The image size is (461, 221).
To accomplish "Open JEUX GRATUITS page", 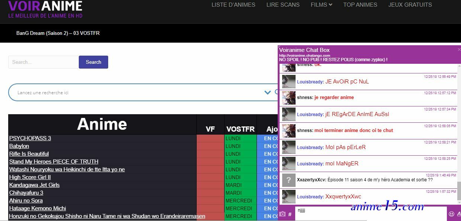I will [410, 5].
